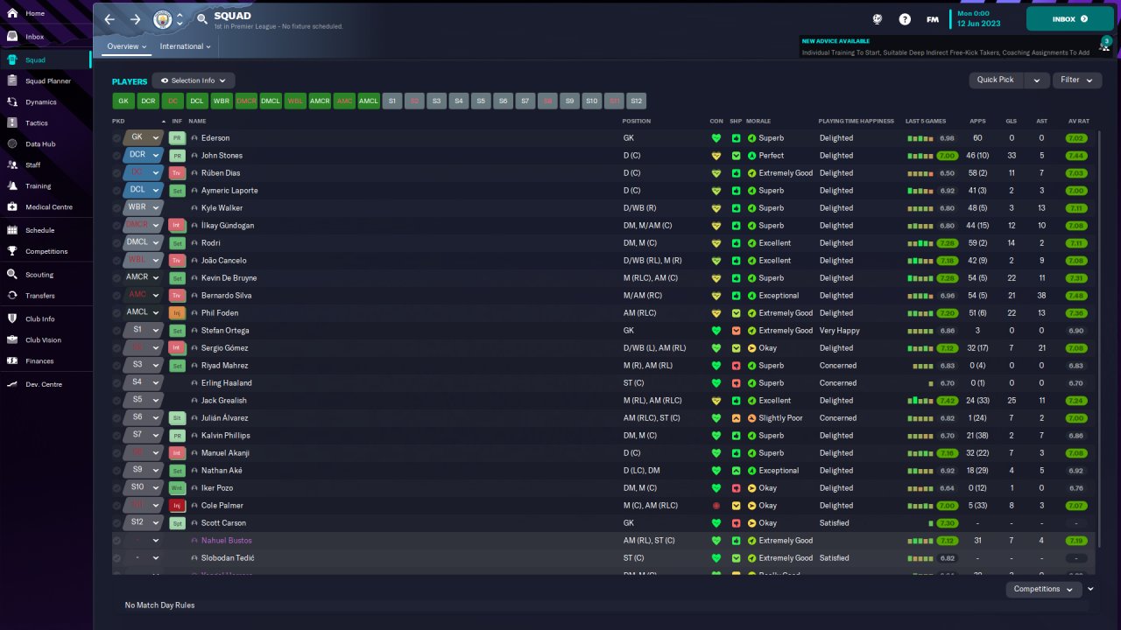Click the world globe icon in the top bar
The width and height of the screenshot is (1121, 630).
click(878, 19)
